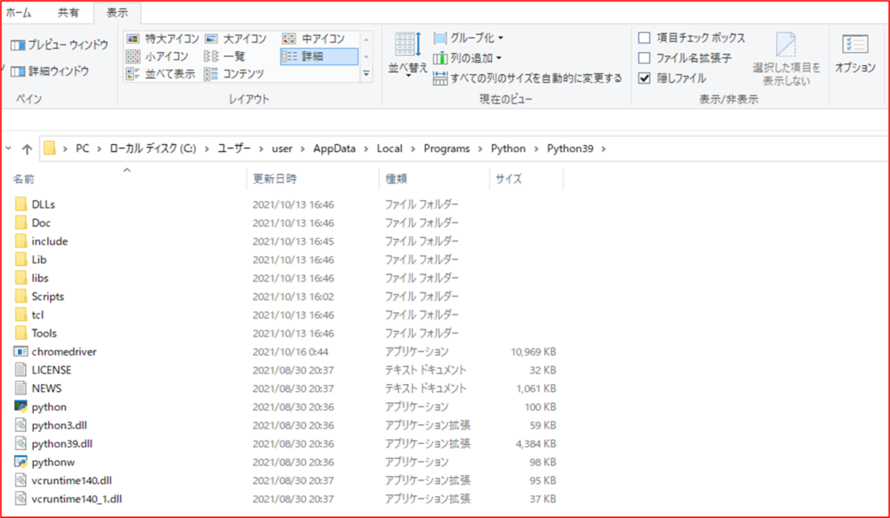Click AppData in the address bar path
Screen dimensions: 890x518
[335, 149]
